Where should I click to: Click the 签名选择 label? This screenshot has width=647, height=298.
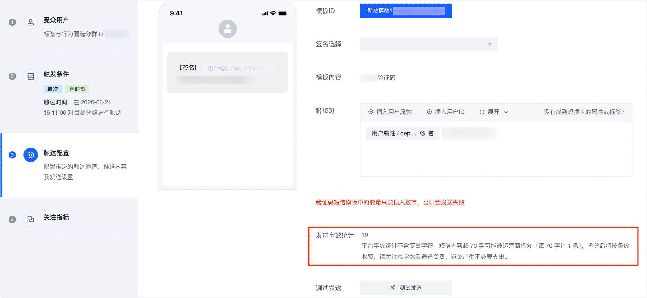(x=328, y=44)
